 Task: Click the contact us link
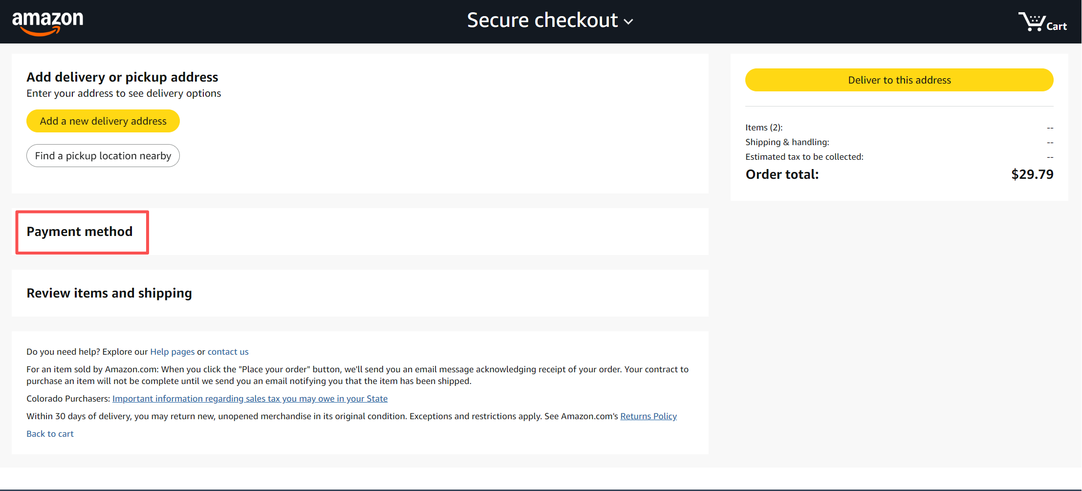click(x=228, y=352)
